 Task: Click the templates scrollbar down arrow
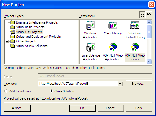point(149,62)
